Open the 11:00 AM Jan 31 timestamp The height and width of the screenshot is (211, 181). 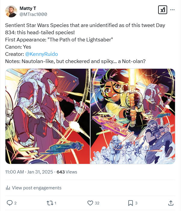click(x=29, y=172)
